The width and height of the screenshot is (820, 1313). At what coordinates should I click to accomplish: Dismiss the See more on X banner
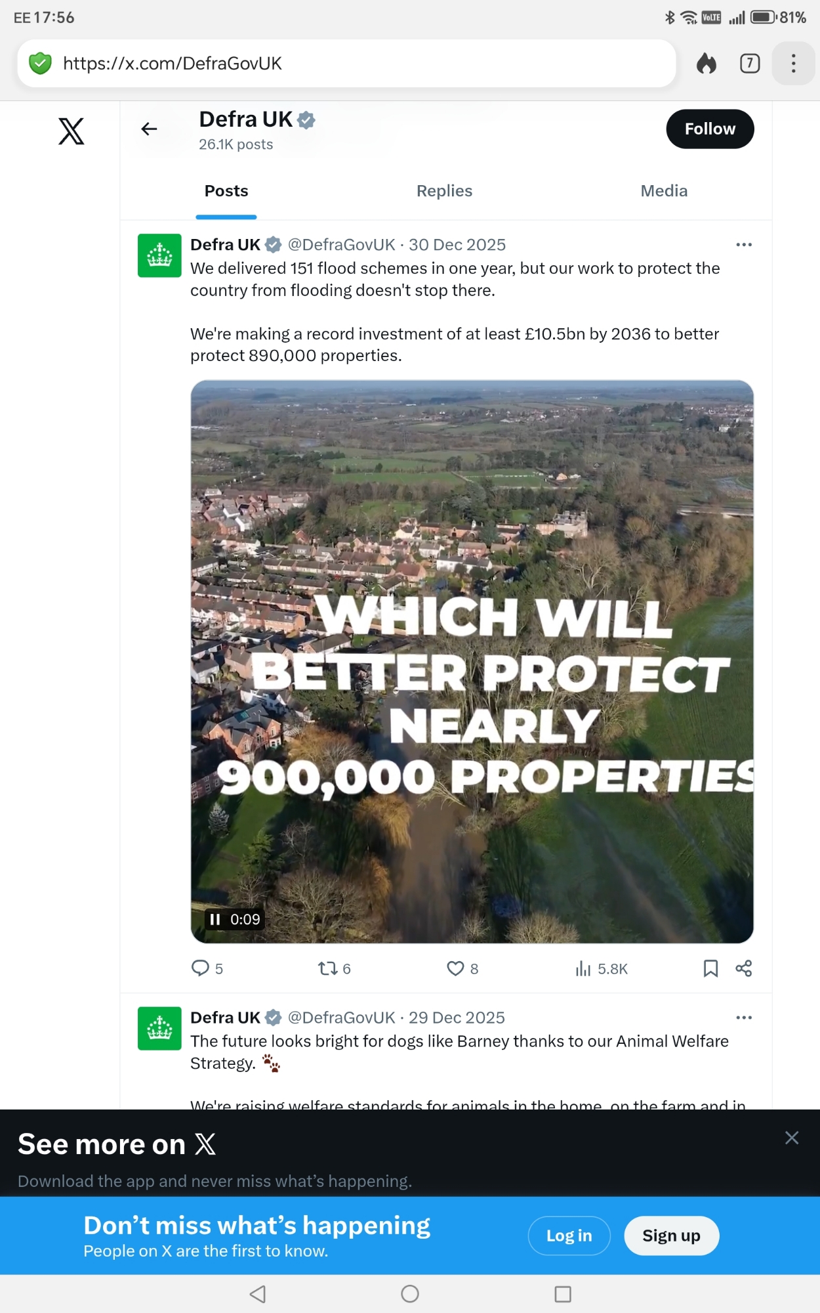(792, 1138)
